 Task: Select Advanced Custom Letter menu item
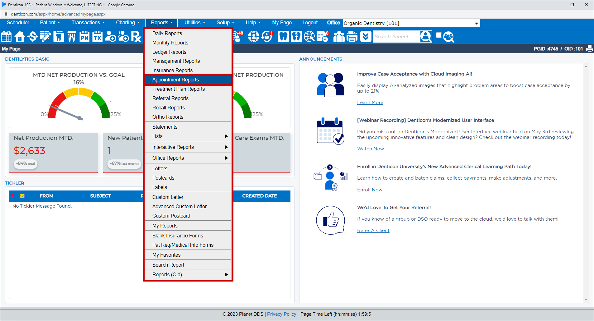point(188,207)
